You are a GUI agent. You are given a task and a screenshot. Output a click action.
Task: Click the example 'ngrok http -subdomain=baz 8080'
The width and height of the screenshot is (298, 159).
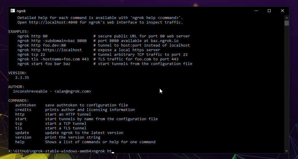coord(52,41)
